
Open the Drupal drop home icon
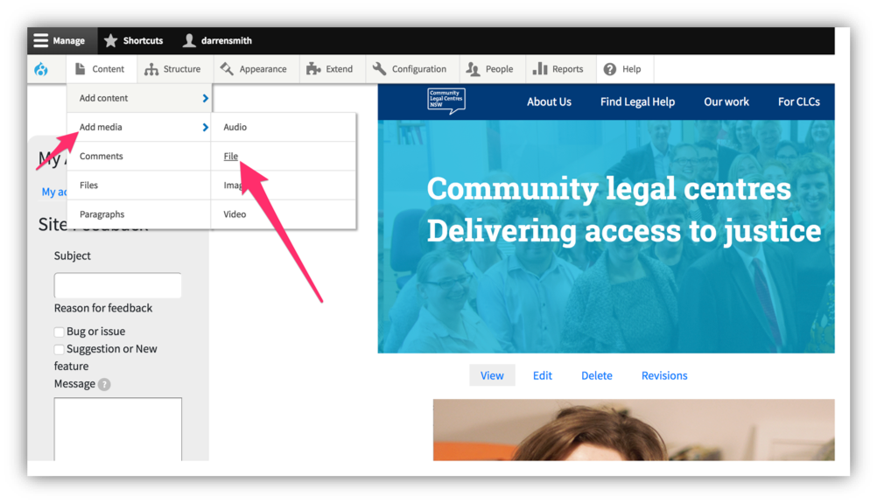41,69
